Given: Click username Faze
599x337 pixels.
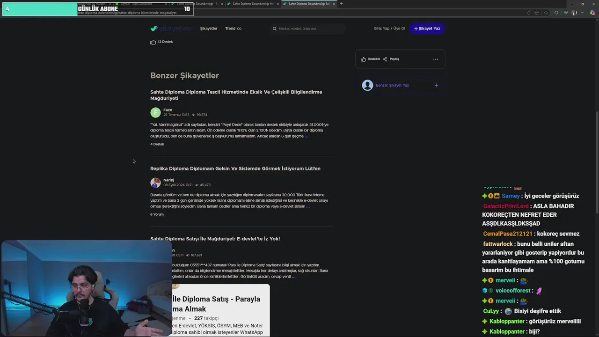Looking at the screenshot, I should pyautogui.click(x=168, y=110).
